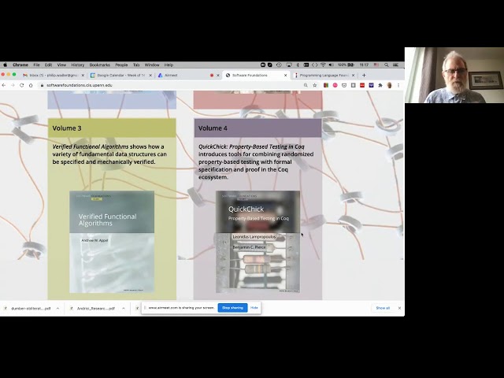Hide the screen sharing notification
Image resolution: width=504 pixels, height=378 pixels.
point(254,308)
